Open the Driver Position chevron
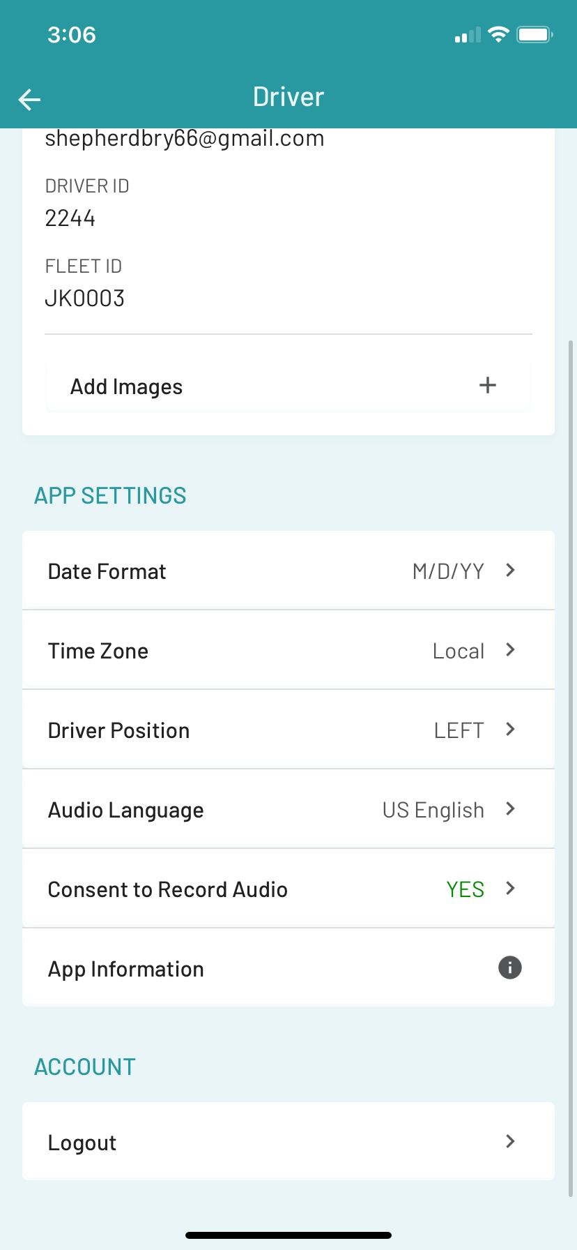Viewport: 577px width, 1250px height. tap(510, 729)
